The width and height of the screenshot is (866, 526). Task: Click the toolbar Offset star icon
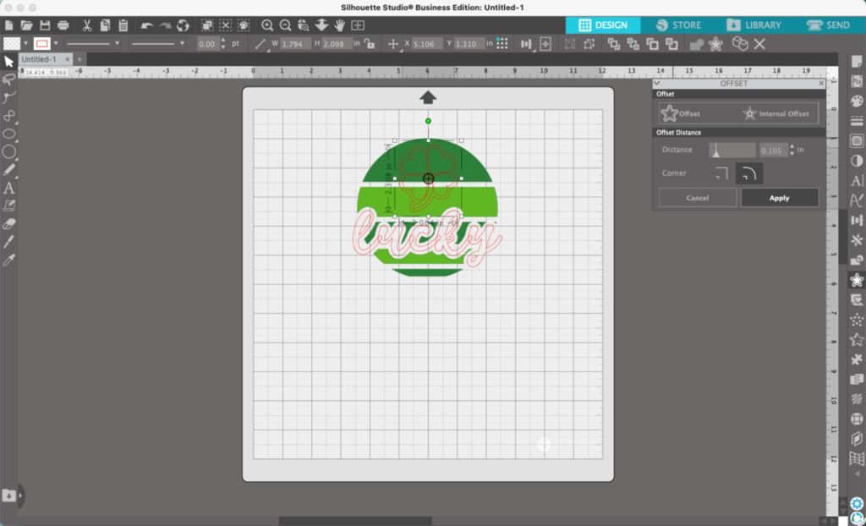(x=715, y=44)
